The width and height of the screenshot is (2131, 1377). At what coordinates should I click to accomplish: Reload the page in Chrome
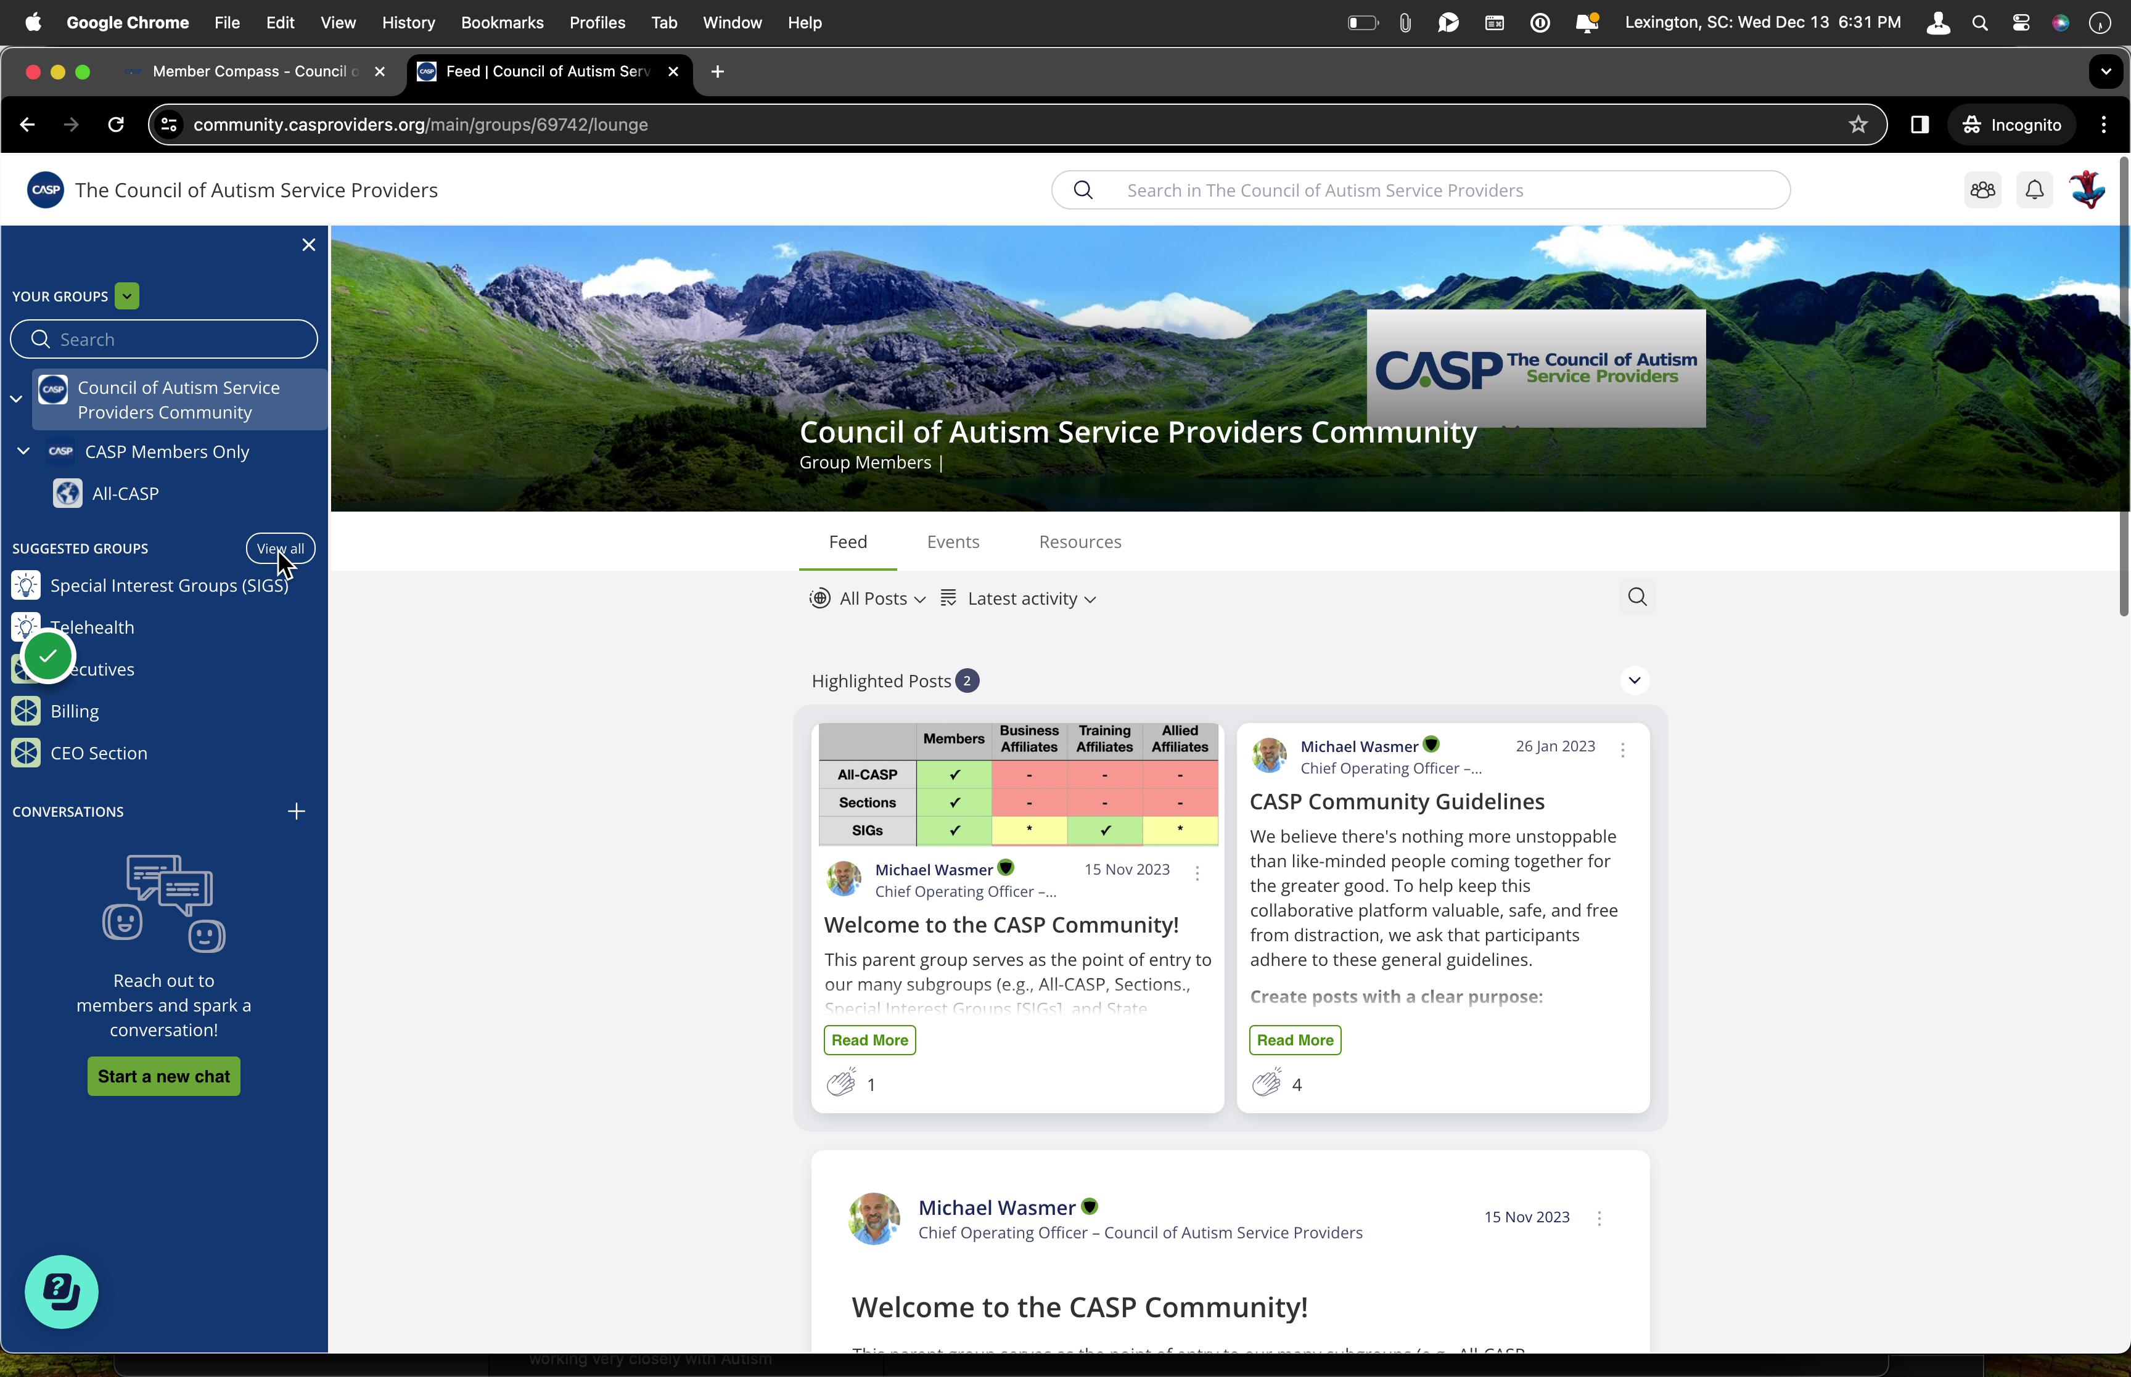(117, 125)
